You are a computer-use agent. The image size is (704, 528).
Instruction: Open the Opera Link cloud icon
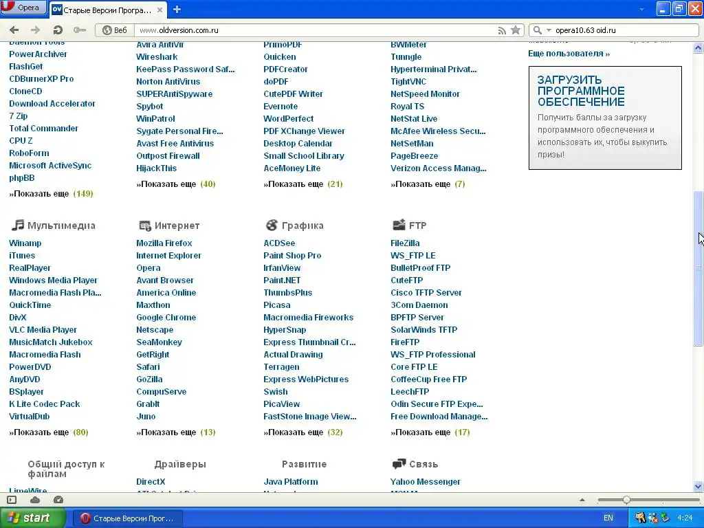click(x=35, y=500)
